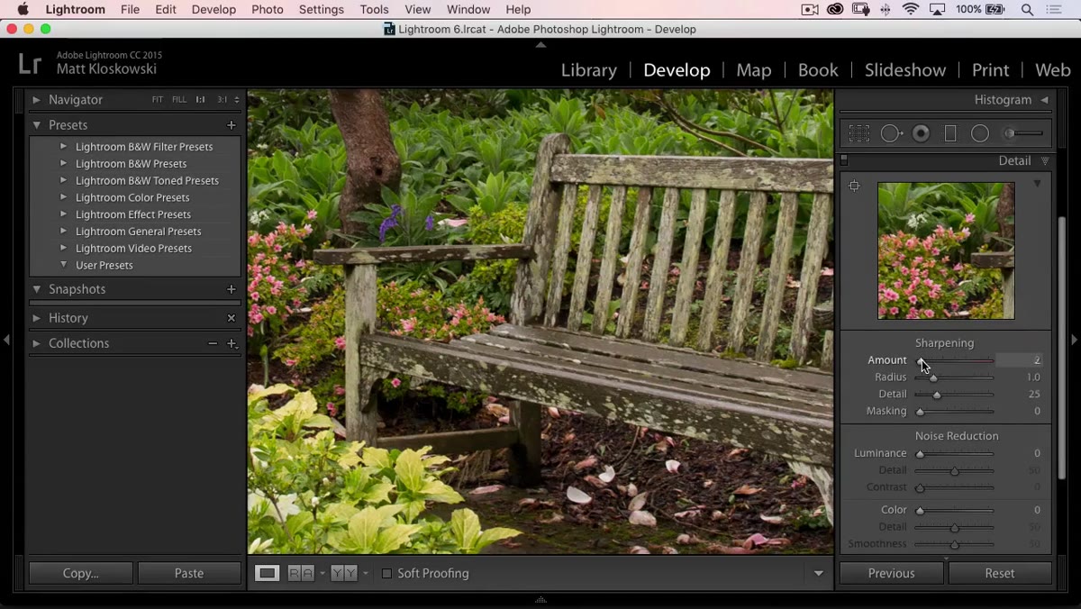Add a new preset with plus icon
Image resolution: width=1081 pixels, height=609 pixels.
(232, 125)
